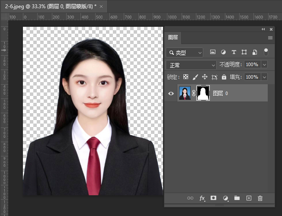Filter for adjustment layers icon
The width and height of the screenshot is (282, 216).
(x=223, y=52)
